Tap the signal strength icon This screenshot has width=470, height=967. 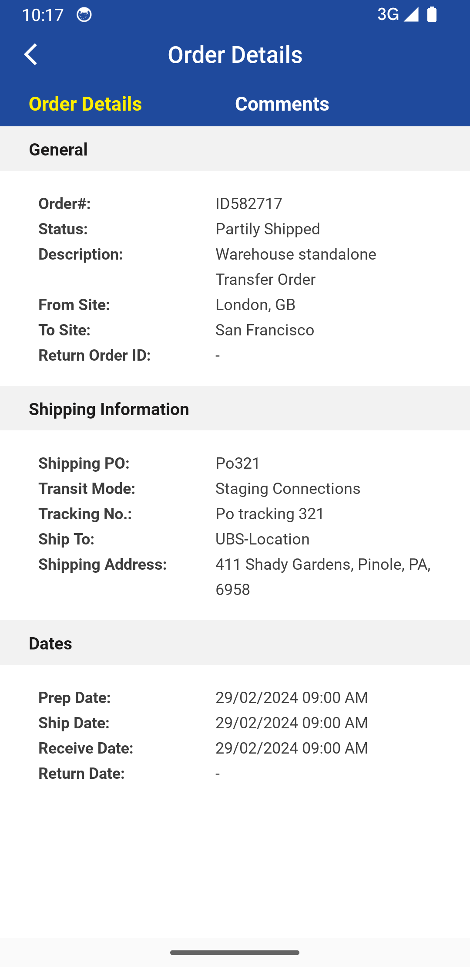(x=411, y=14)
